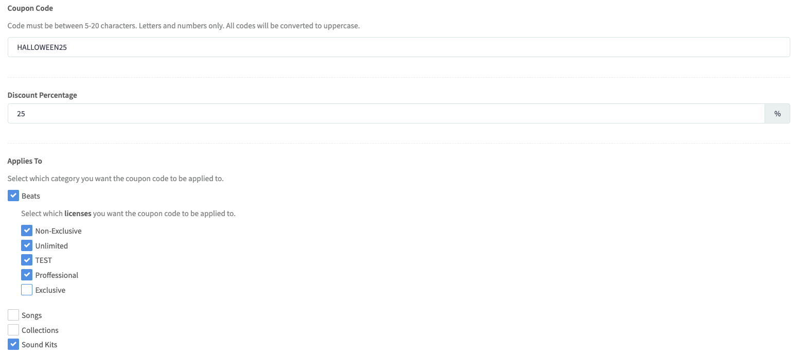Check the Collections category checkbox
Viewport: 798px width, 354px height.
point(13,330)
